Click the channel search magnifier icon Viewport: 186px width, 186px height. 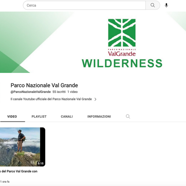128,116
